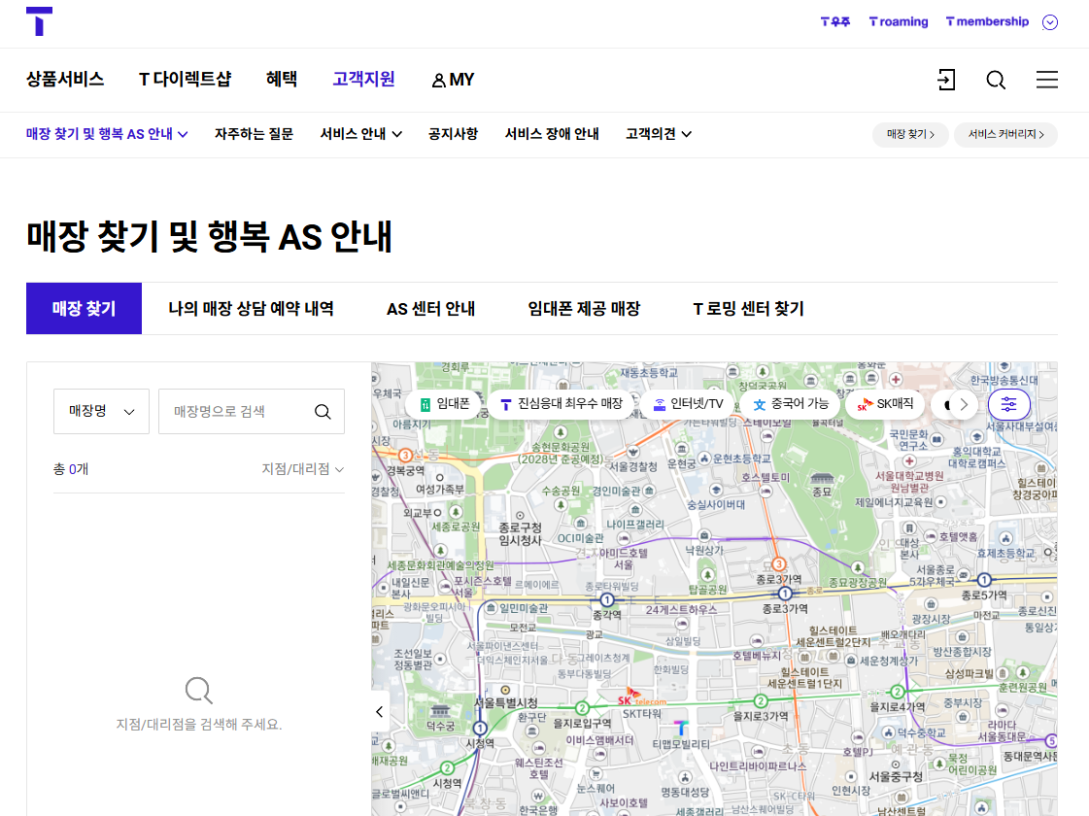This screenshot has width=1089, height=816.
Task: Open the T roaming link
Action: 899,22
